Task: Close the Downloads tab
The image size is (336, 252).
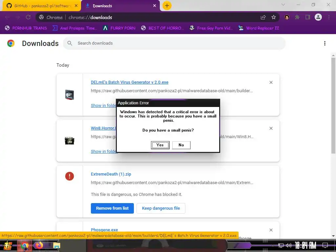Action: pyautogui.click(x=155, y=6)
